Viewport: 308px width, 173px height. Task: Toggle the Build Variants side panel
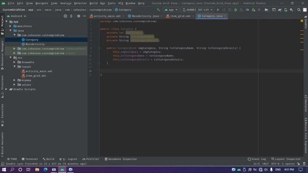click(2, 144)
